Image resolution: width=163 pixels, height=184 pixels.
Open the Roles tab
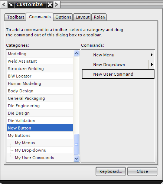[x=99, y=17]
